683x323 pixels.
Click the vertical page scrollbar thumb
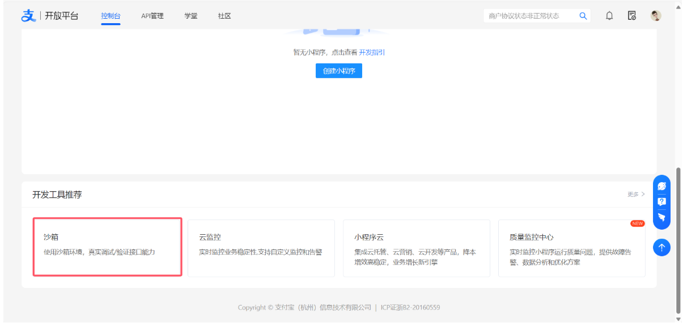click(678, 240)
